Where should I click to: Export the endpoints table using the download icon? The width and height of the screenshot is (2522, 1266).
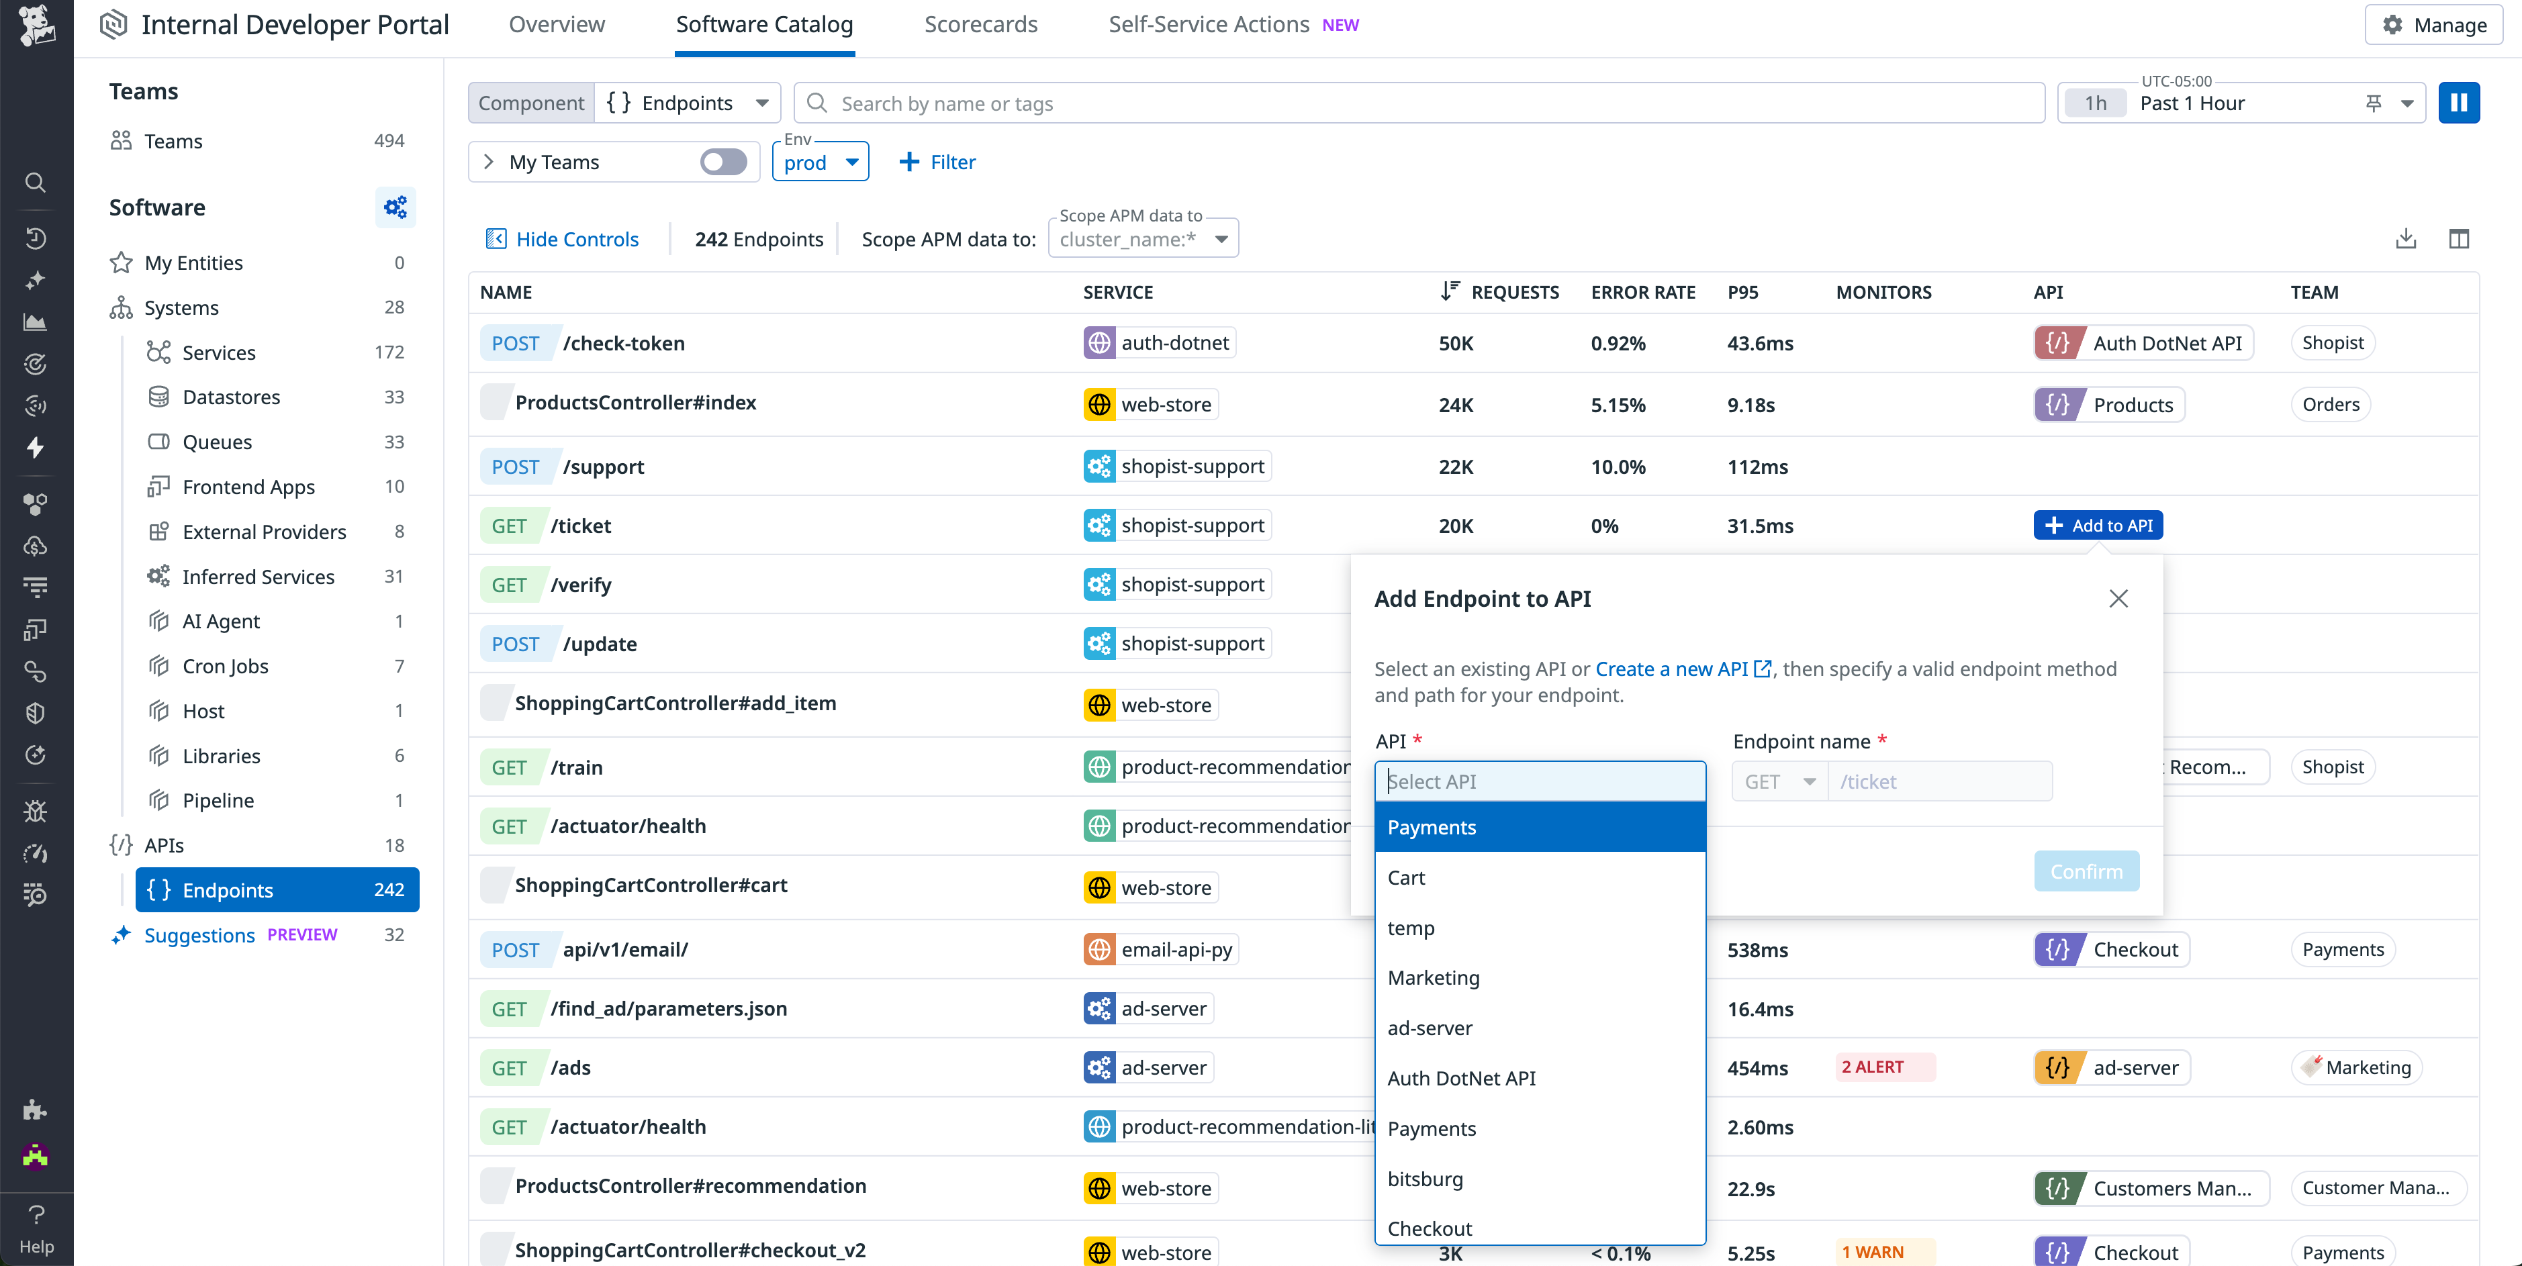pos(2405,238)
